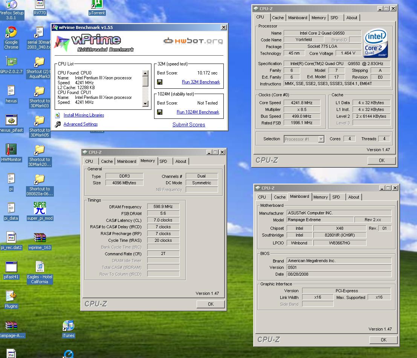Image resolution: width=417 pixels, height=358 pixels.
Task: Click the 32M Best Score 10.172 sec
Action: tap(208, 73)
